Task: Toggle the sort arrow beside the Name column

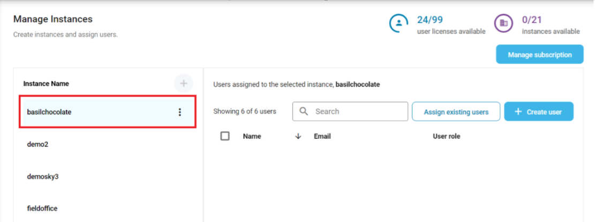Action: [298, 136]
